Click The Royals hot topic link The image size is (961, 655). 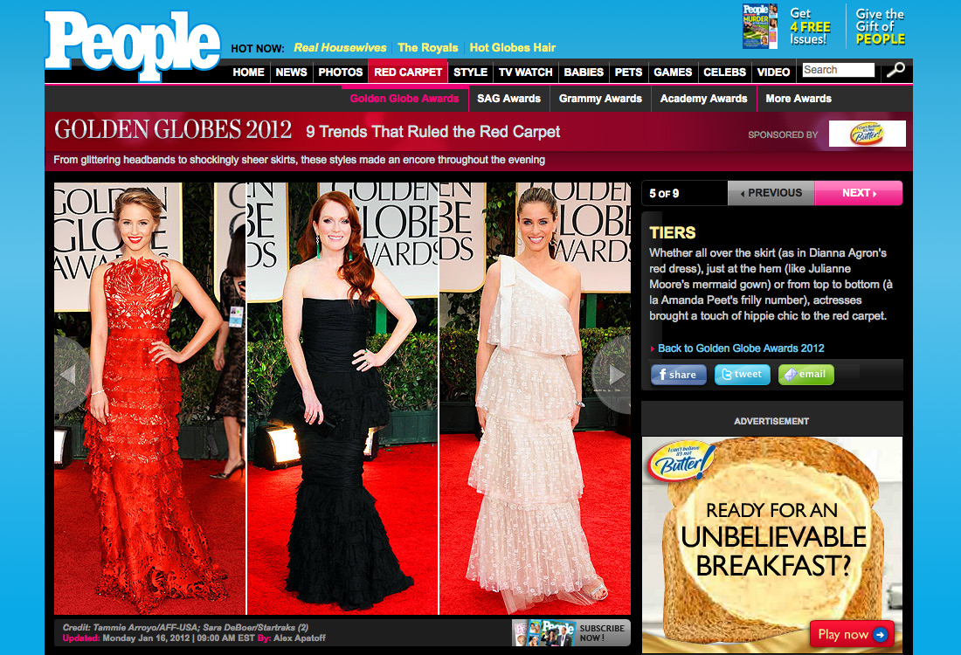[x=428, y=48]
